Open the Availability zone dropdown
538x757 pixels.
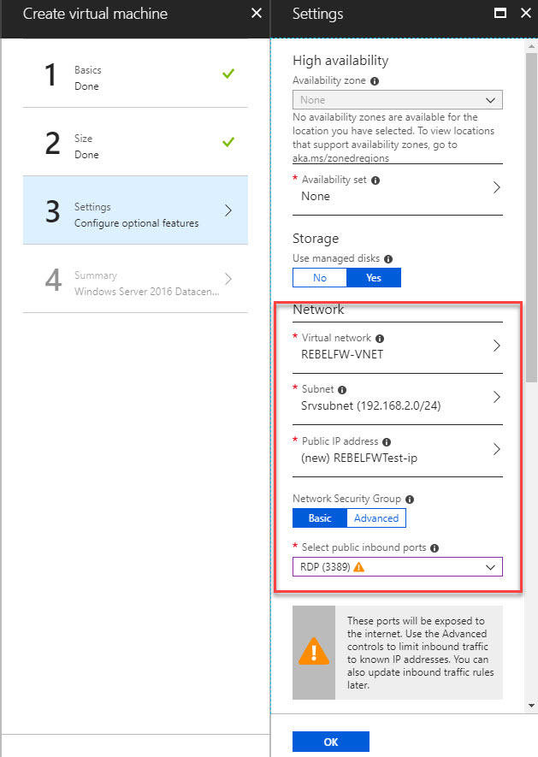[x=398, y=100]
